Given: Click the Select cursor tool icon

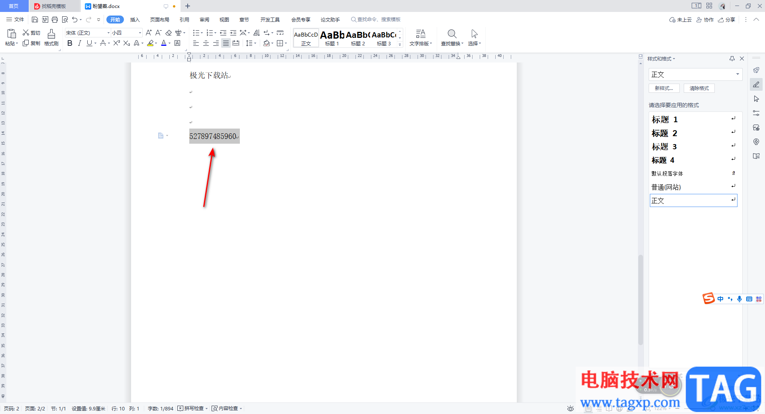Looking at the screenshot, I should 474,34.
